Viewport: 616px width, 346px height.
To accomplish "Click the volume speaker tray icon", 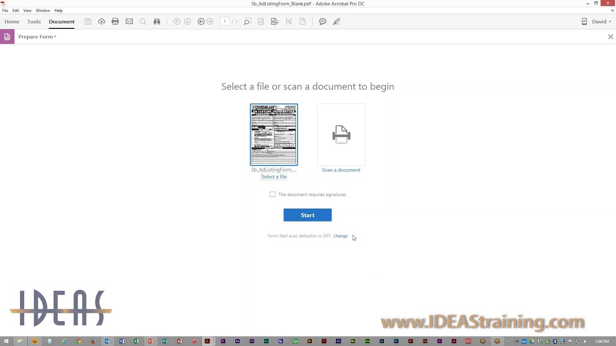I will coord(586,341).
